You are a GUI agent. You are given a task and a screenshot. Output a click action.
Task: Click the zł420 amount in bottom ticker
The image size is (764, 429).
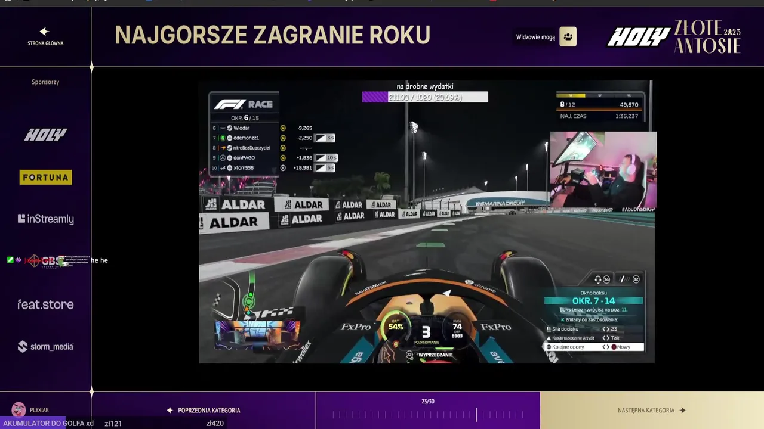coord(215,424)
